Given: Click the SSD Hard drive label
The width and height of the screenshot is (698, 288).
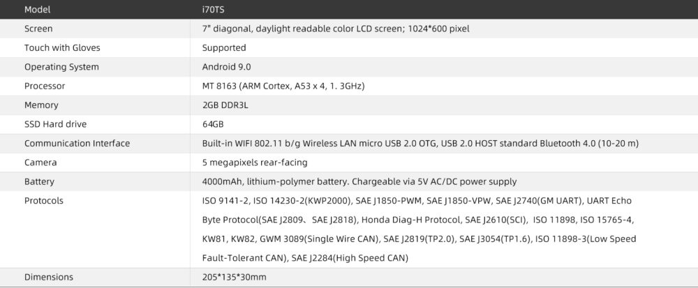Looking at the screenshot, I should [55, 124].
